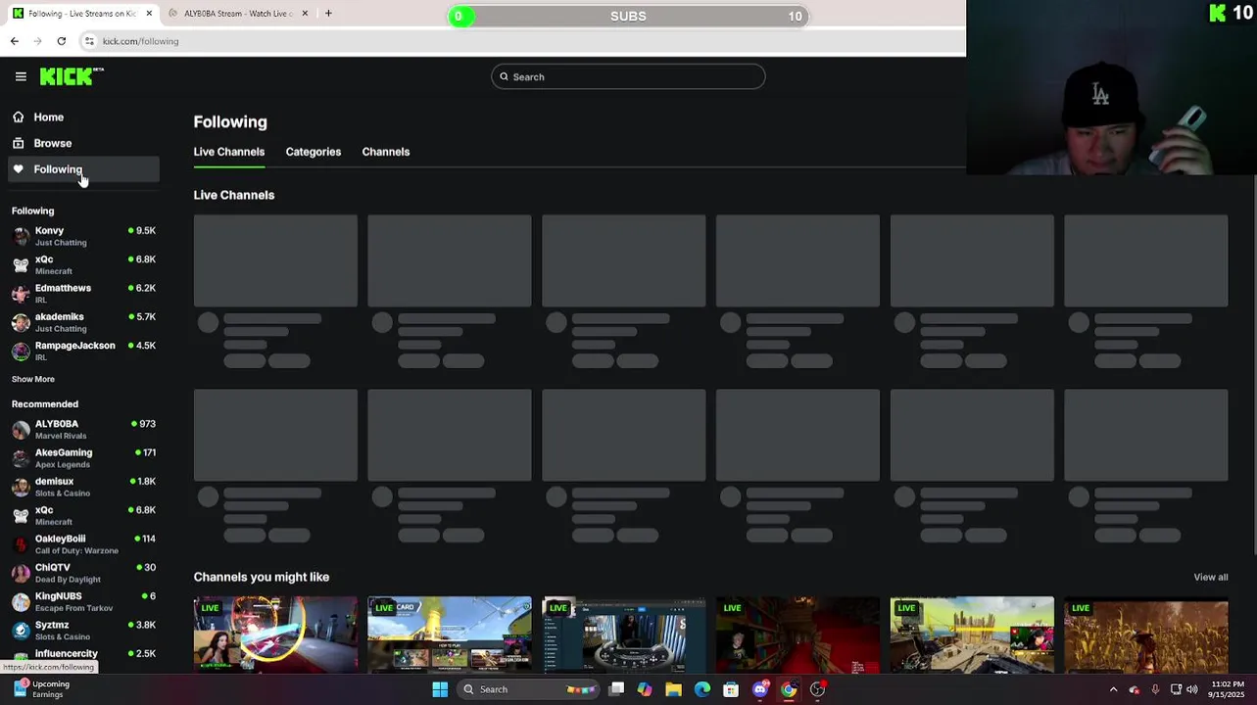Reload the kick.com page

point(62,41)
